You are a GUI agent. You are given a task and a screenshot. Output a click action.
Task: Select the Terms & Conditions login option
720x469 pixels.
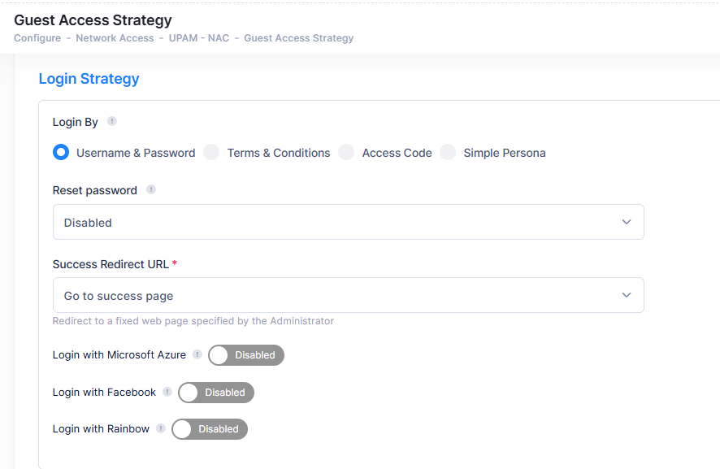pyautogui.click(x=211, y=152)
